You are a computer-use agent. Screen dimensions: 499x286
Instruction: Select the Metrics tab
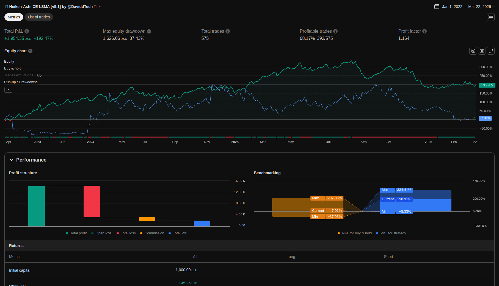14,17
